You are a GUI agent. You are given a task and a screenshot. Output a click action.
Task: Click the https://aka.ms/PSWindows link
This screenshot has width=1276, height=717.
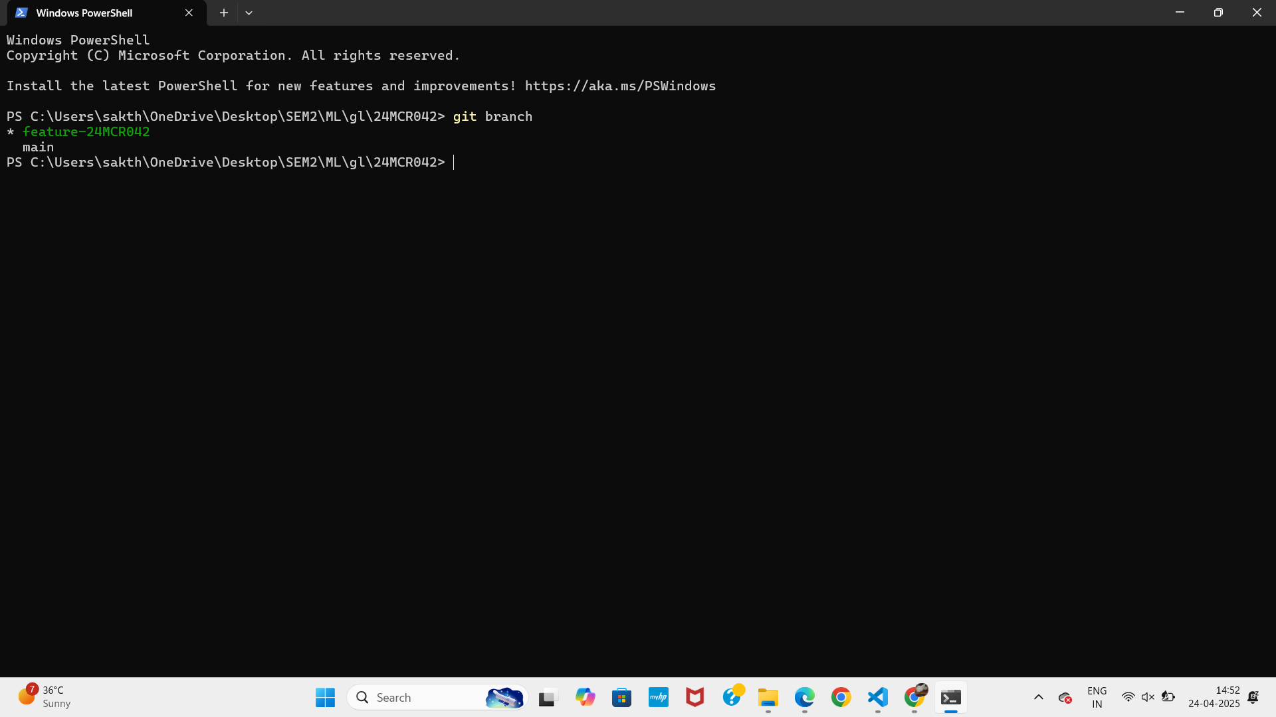tap(620, 86)
